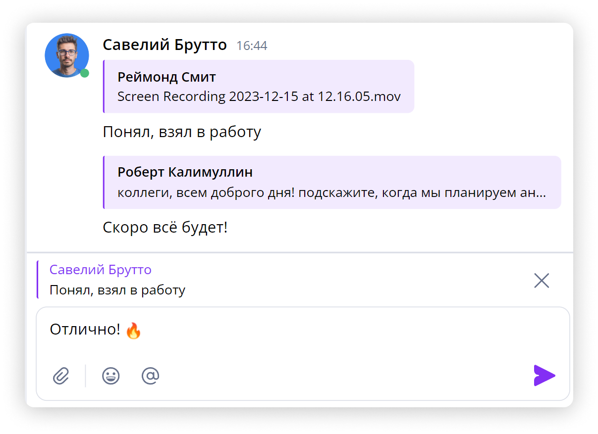Click the green online status dot
The image size is (598, 434).
point(85,73)
